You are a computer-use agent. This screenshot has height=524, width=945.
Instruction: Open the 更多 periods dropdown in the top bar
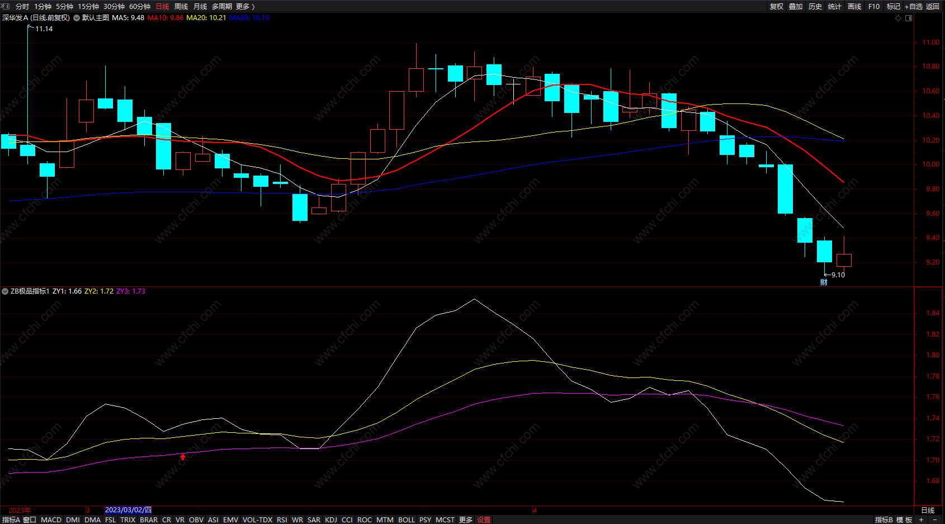point(245,6)
